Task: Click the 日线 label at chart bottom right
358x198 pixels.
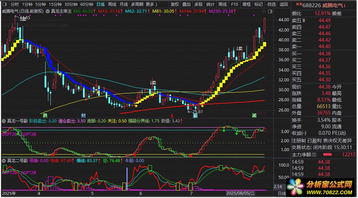Action: tap(282, 194)
